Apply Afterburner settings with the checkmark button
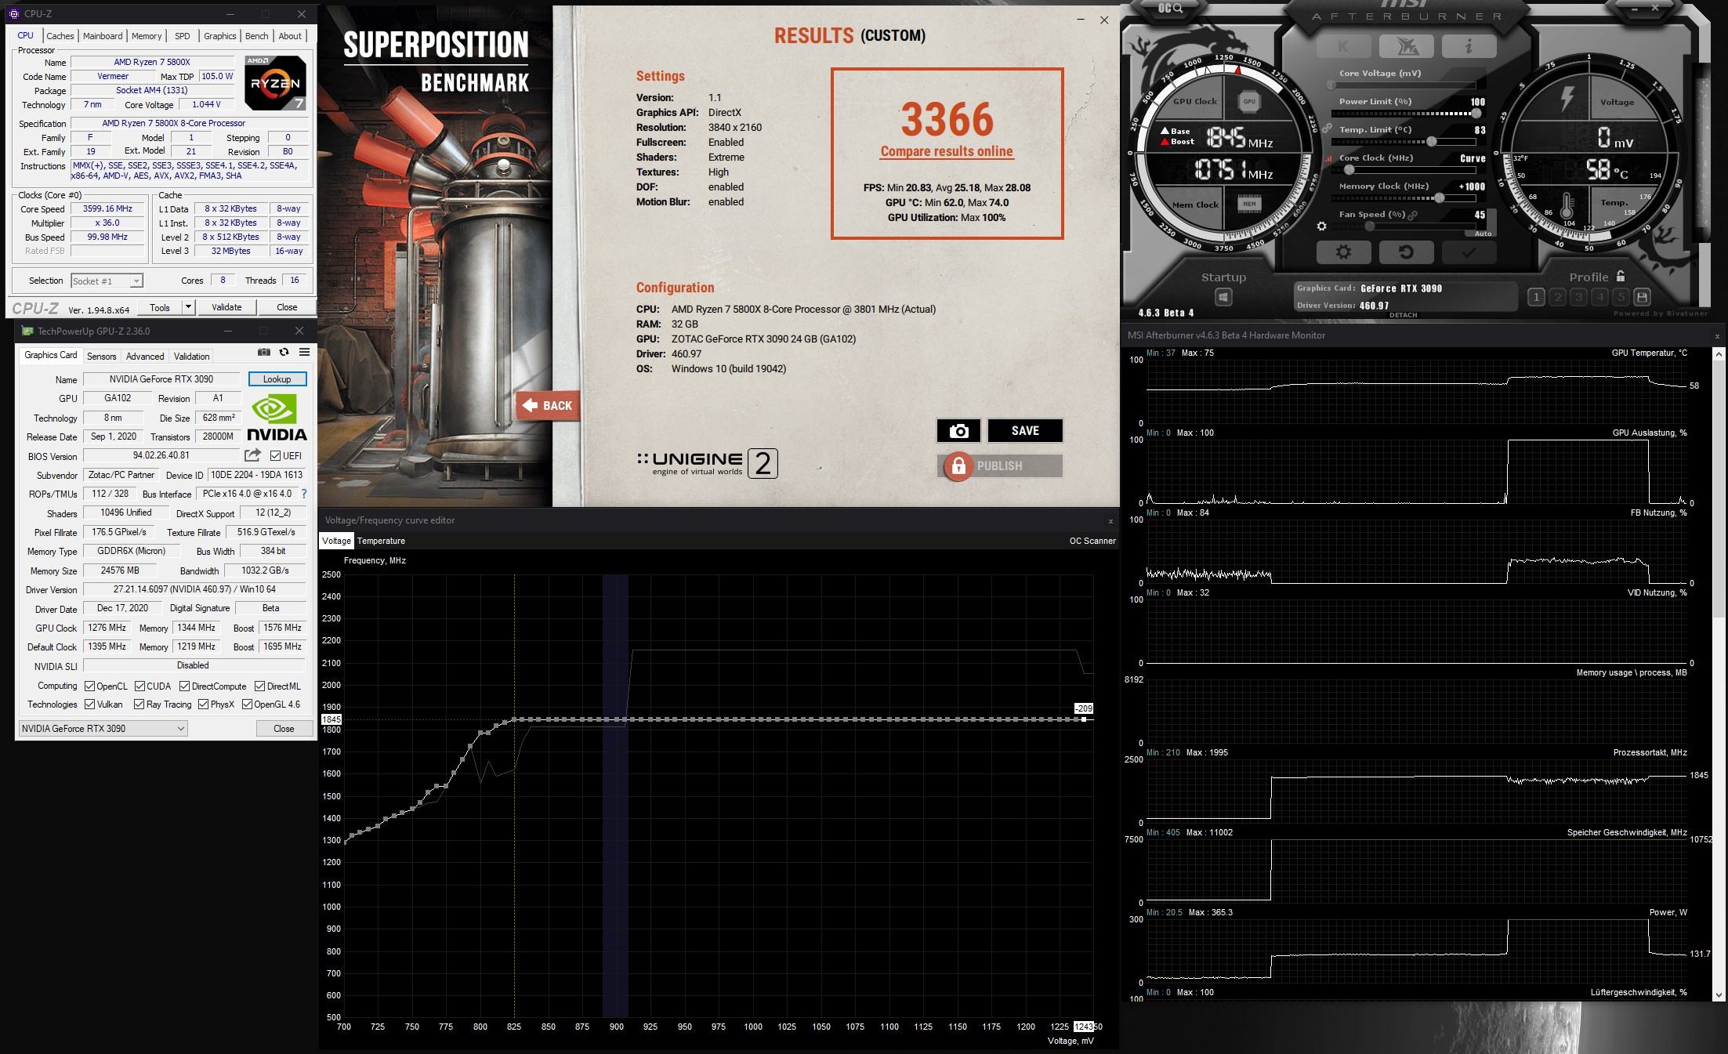This screenshot has height=1054, width=1728. [x=1469, y=252]
